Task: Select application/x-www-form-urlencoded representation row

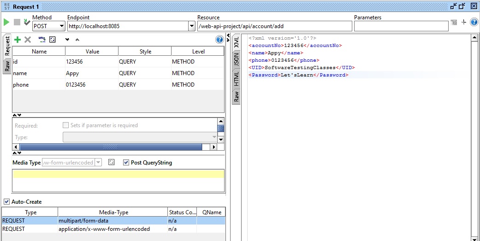Action: click(113, 229)
